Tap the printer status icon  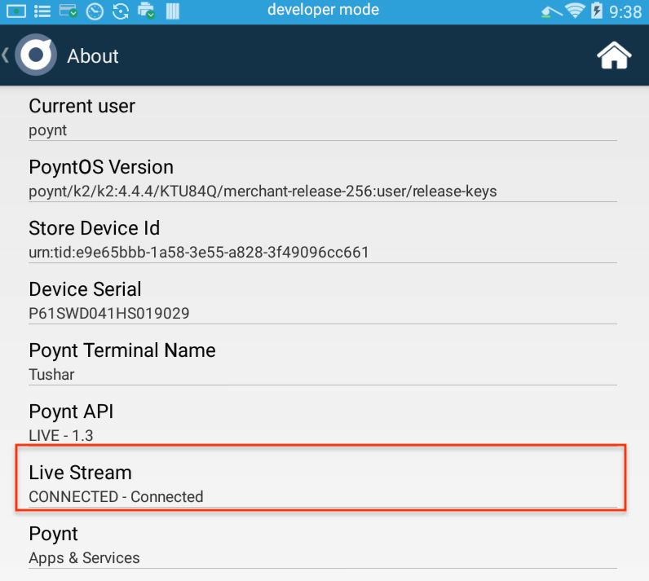146,11
